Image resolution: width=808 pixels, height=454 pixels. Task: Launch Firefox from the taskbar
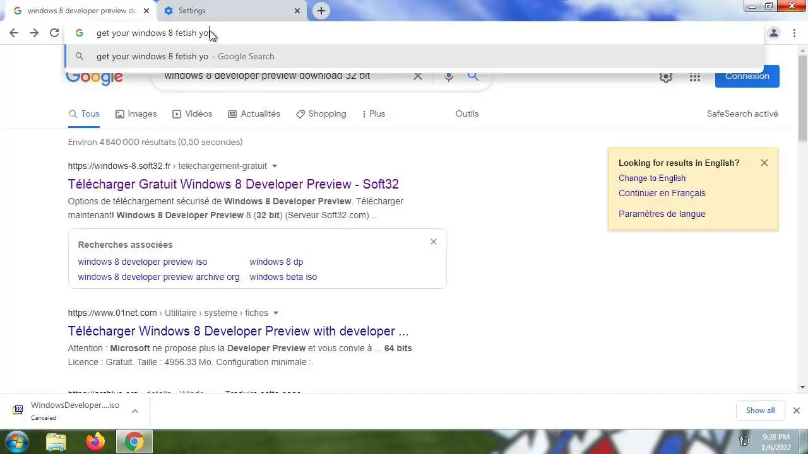click(95, 441)
